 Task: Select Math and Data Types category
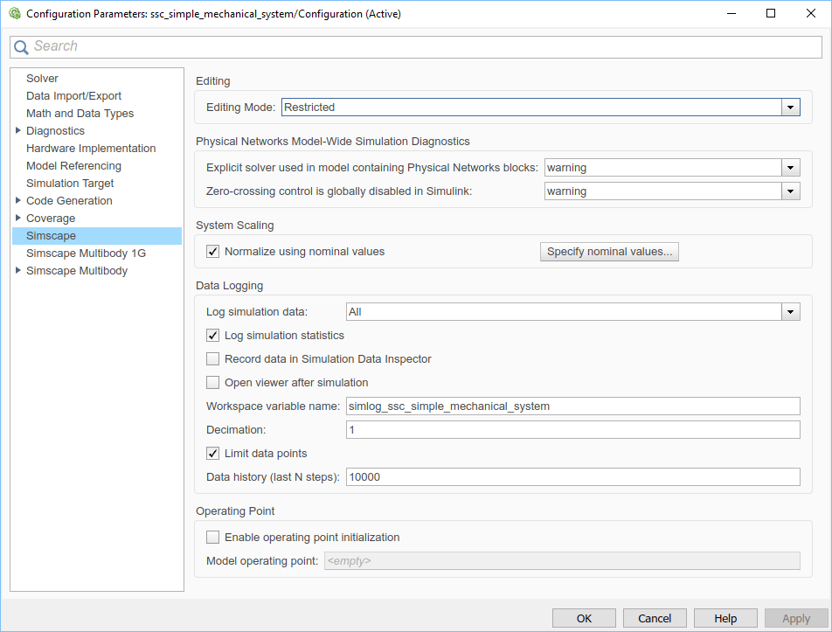(x=80, y=113)
